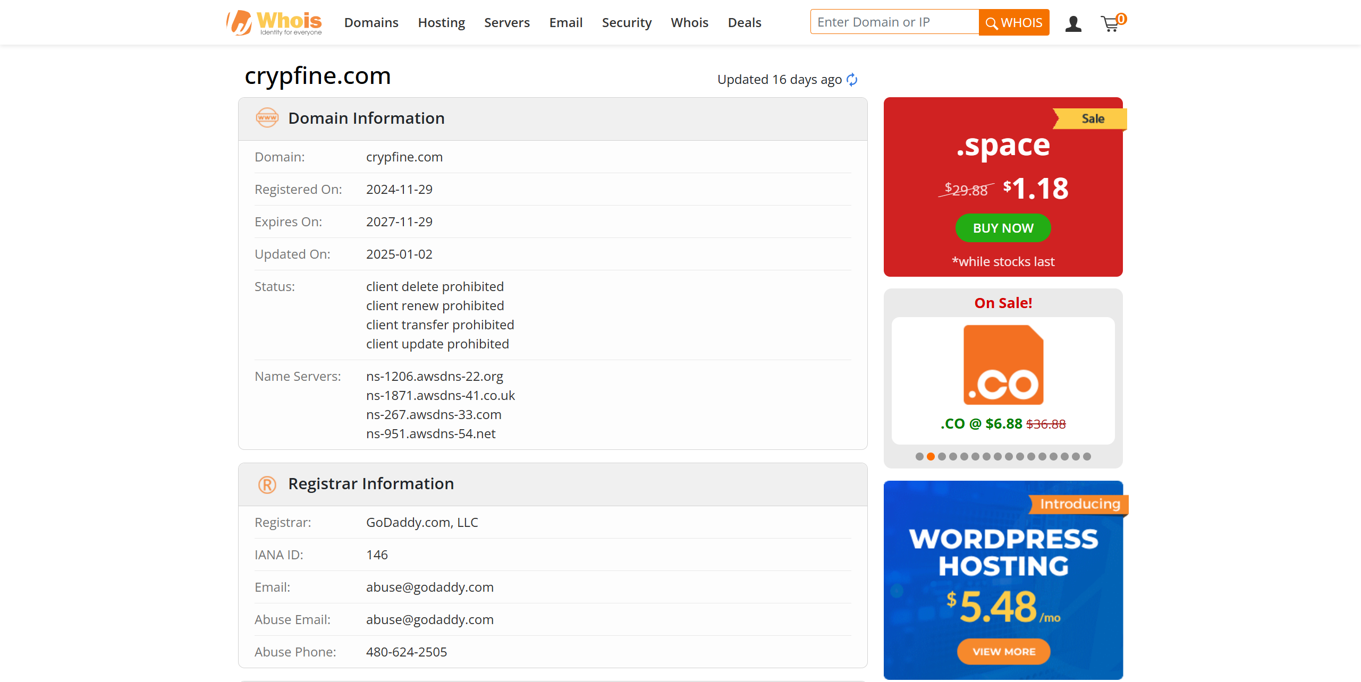Click the crypfine.com page heading
The width and height of the screenshot is (1361, 682).
point(318,76)
